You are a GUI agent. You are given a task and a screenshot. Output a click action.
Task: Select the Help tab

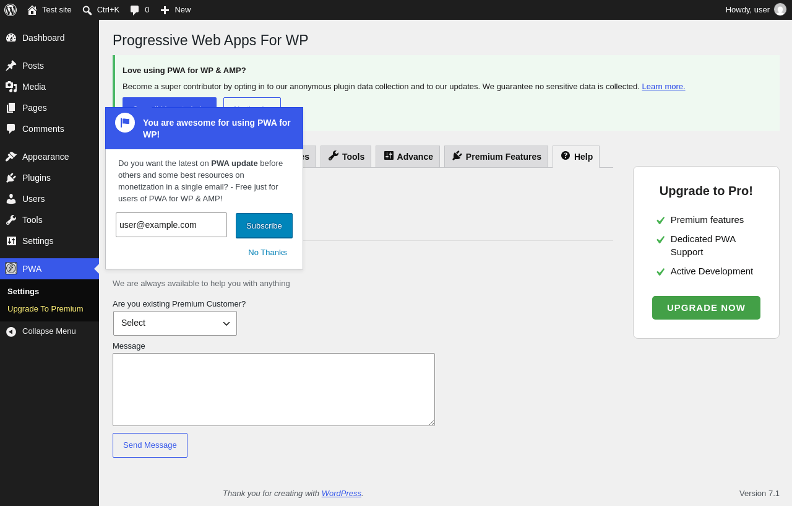pyautogui.click(x=576, y=157)
